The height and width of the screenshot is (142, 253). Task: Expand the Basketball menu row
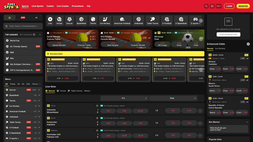[39, 95]
